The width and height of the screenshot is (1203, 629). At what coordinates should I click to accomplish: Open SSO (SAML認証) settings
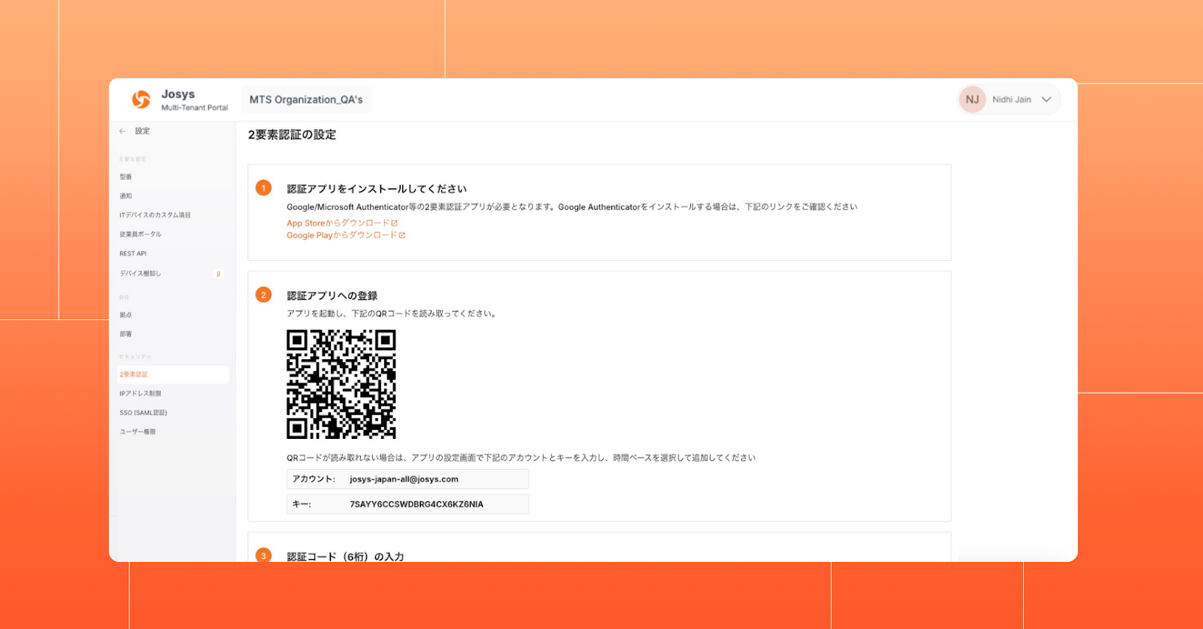144,413
